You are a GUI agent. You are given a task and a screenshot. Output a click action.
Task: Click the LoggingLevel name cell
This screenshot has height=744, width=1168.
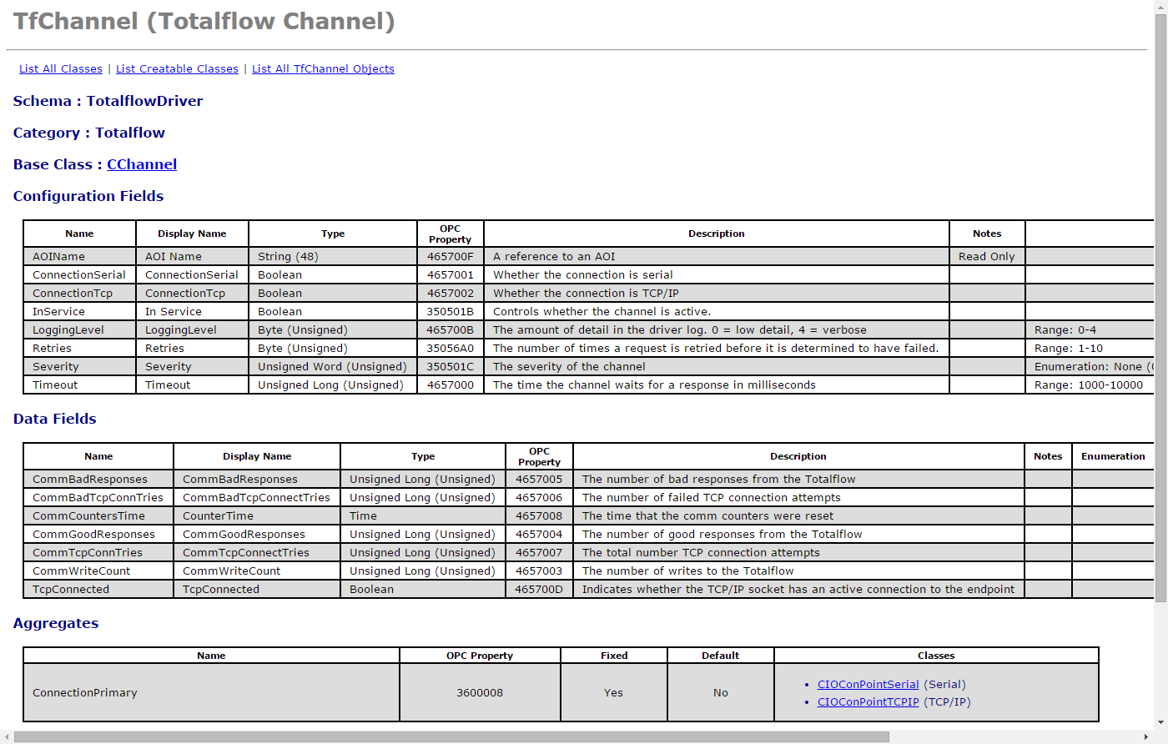click(x=68, y=330)
